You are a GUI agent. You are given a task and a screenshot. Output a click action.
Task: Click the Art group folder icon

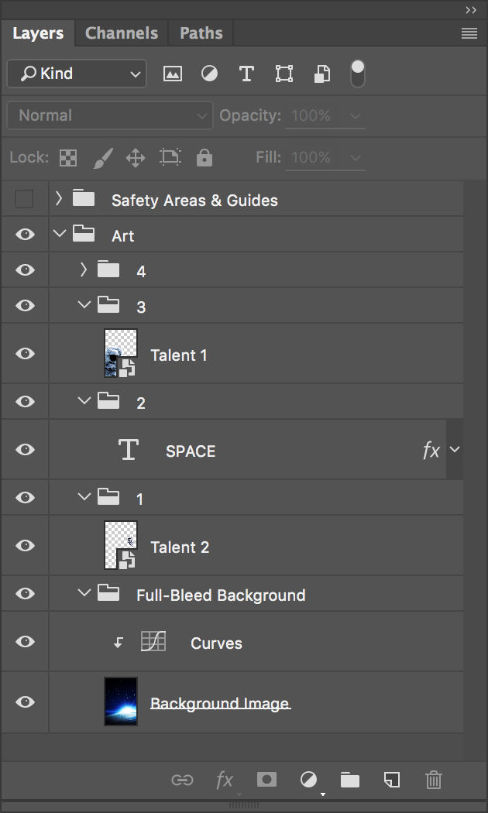(84, 233)
